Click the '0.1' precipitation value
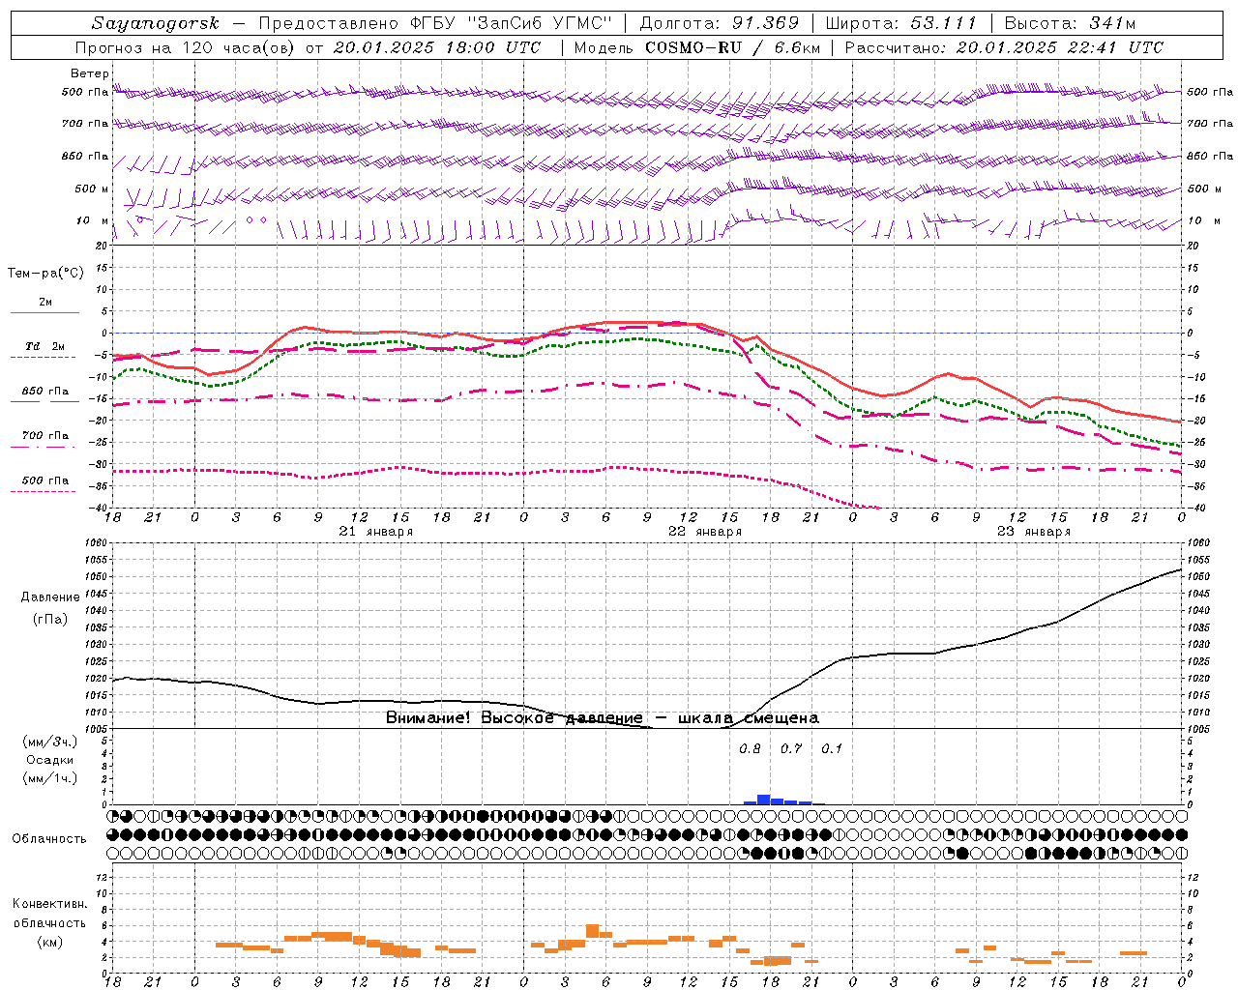The width and height of the screenshot is (1238, 990). 832,748
